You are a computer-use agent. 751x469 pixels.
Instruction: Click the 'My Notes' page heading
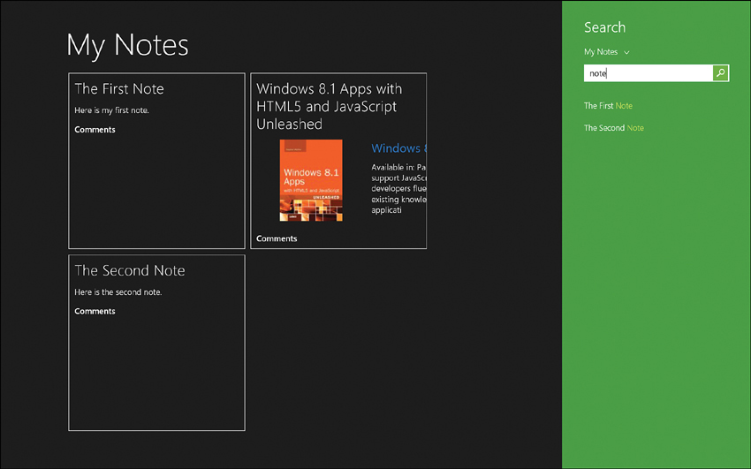click(127, 45)
